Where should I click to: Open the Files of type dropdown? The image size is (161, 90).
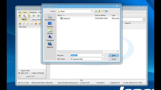[102, 59]
